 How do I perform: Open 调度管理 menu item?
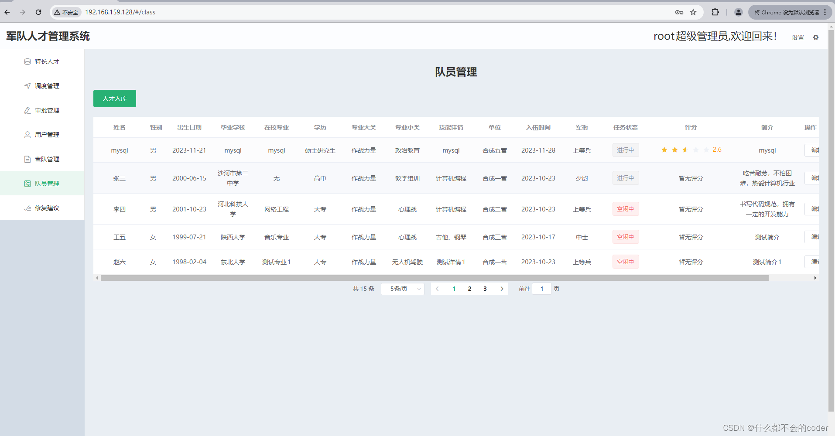(x=42, y=86)
